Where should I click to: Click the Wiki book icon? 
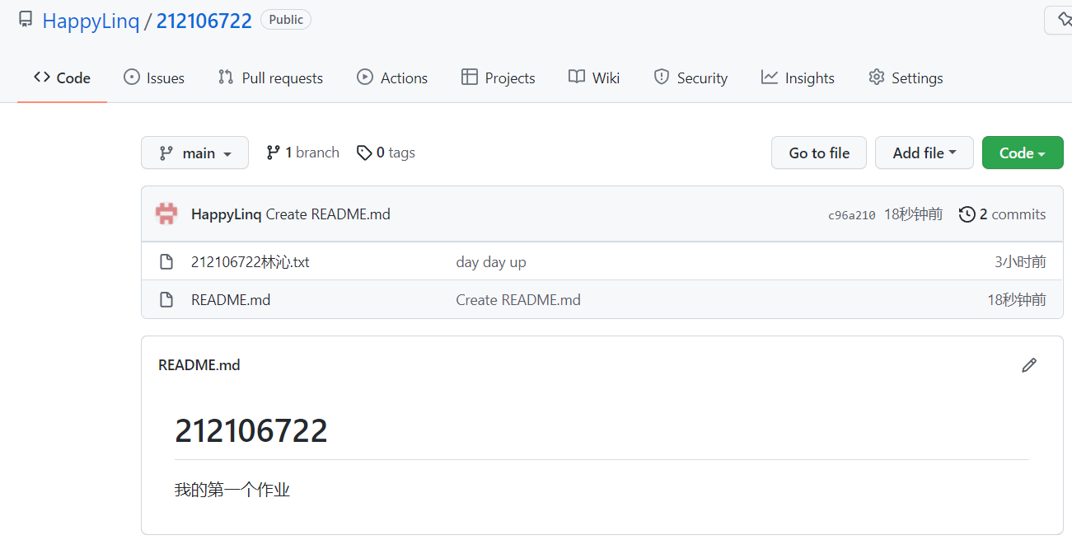pyautogui.click(x=576, y=77)
